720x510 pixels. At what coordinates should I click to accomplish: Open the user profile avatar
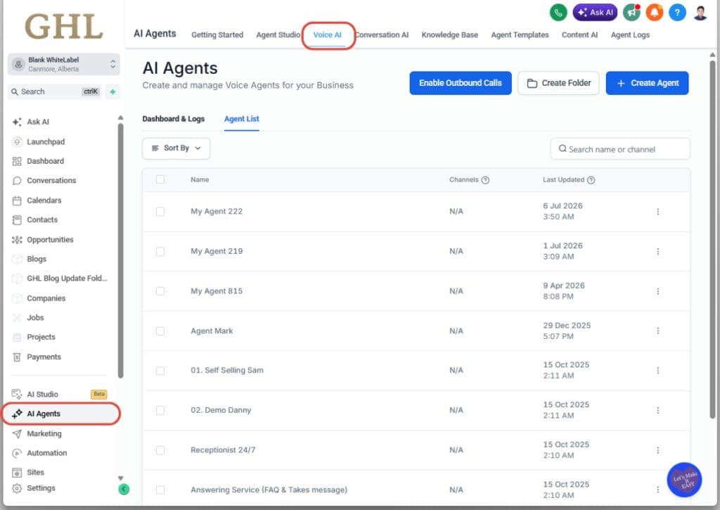click(x=700, y=13)
